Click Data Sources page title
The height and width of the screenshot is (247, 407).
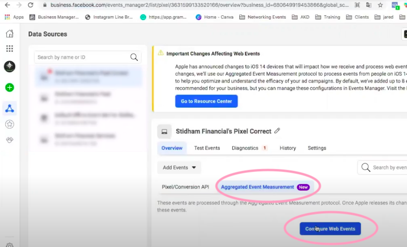click(x=48, y=34)
